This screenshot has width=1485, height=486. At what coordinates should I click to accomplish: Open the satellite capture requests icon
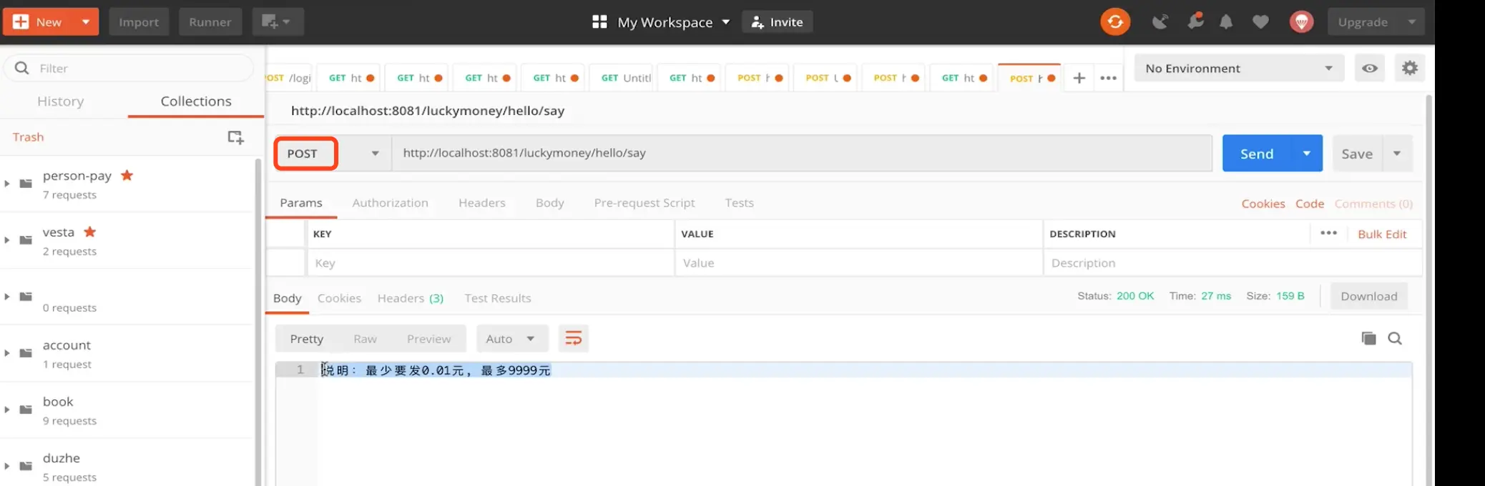click(1160, 22)
